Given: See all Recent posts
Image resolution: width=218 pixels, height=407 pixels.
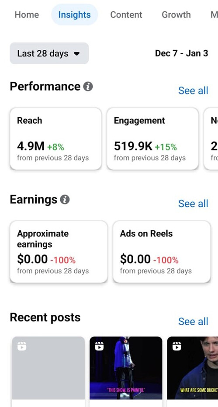Looking at the screenshot, I should pos(193,322).
